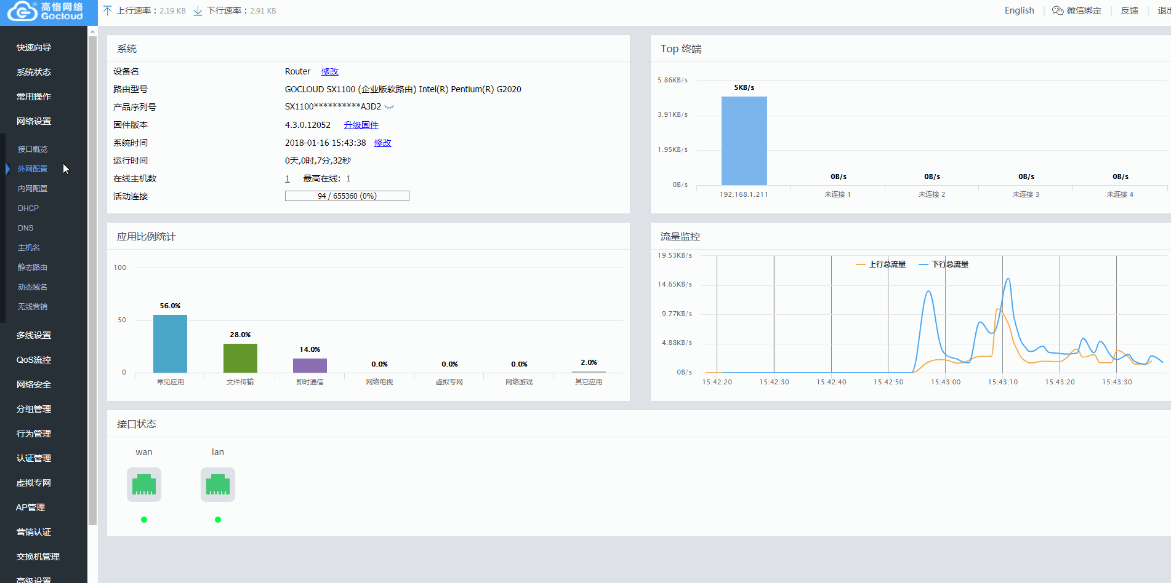
Task: Open the 外网配置 submenu item
Action: coord(33,169)
